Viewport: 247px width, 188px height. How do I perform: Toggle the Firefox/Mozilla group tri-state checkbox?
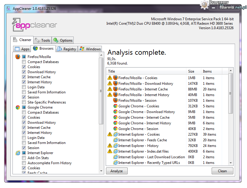(24, 57)
